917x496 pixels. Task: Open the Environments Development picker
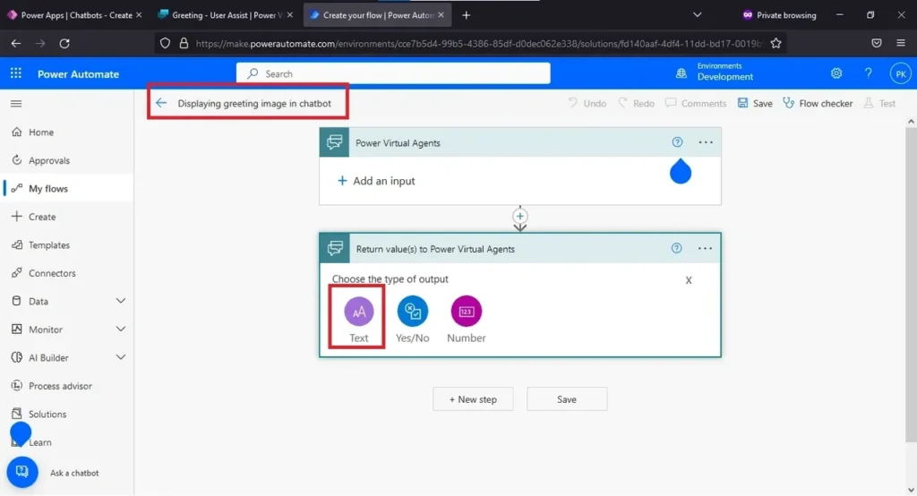point(715,72)
